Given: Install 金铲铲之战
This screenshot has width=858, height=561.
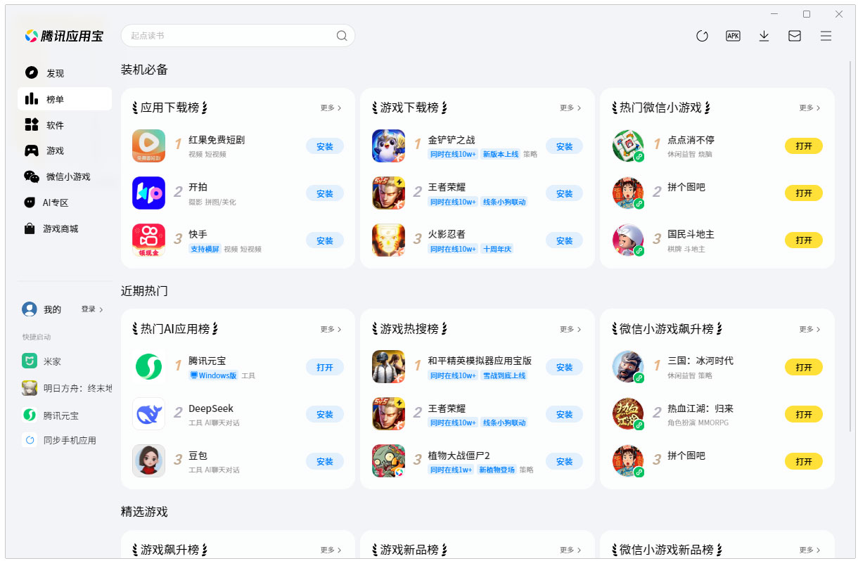Looking at the screenshot, I should 565,146.
